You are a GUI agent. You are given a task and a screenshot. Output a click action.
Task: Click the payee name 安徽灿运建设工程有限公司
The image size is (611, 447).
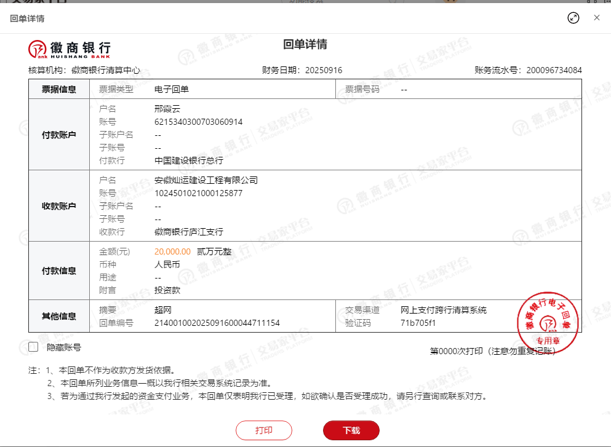tap(206, 180)
